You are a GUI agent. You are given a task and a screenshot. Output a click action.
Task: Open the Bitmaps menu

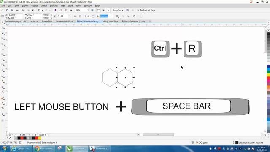click(54, 5)
